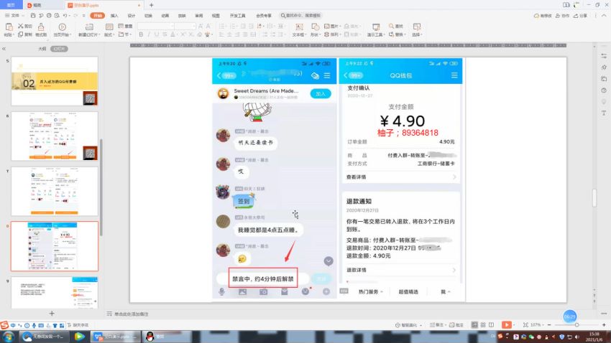The height and width of the screenshot is (343, 611).
Task: Click the Paste clipboard icon
Action: (x=9, y=27)
